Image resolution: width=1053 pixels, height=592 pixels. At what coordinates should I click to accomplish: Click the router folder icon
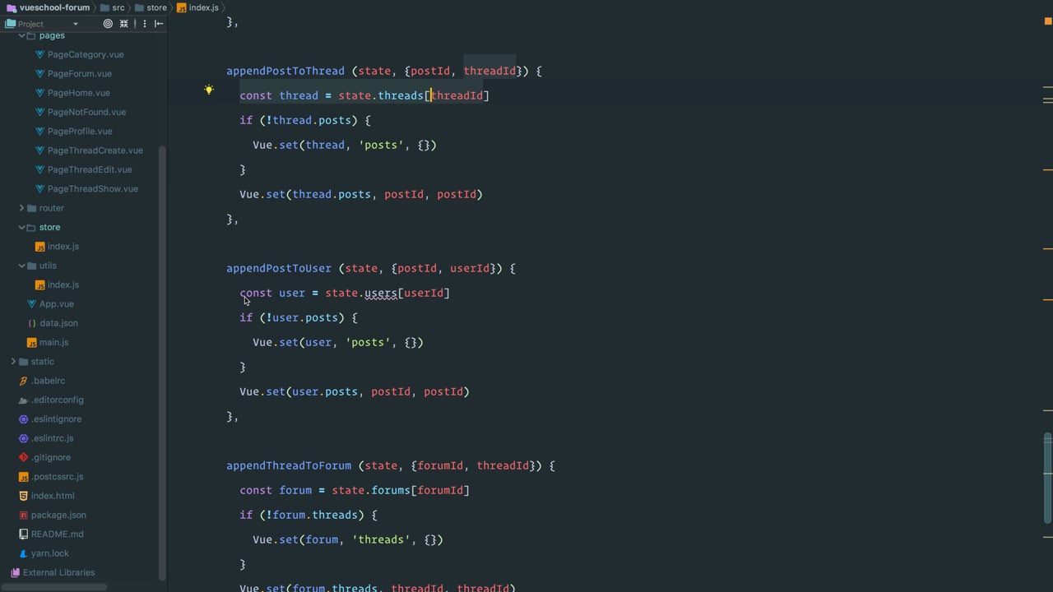31,208
